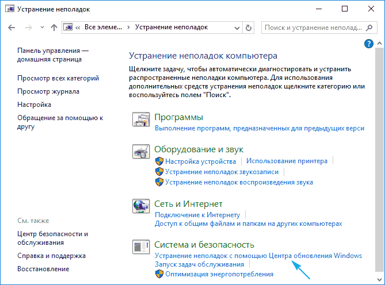Click the refresh button beside address bar
Screen dimensions: 385x285
tap(248, 28)
